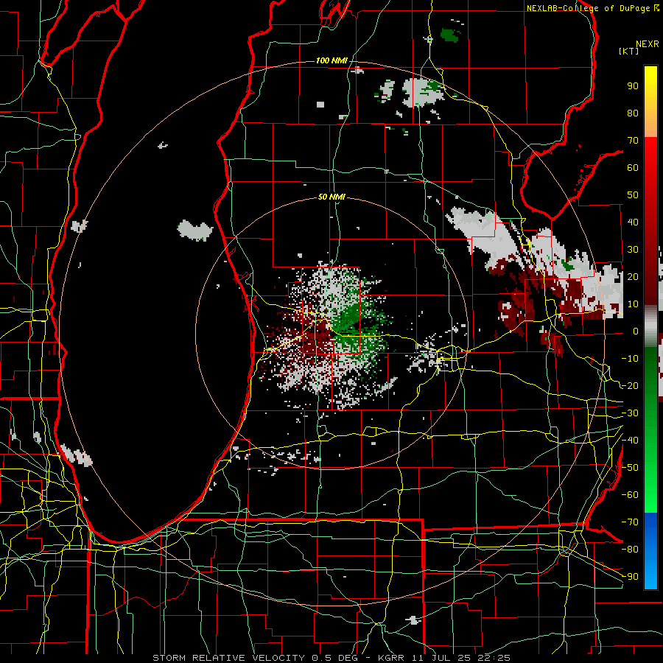Click the 50 NMI range ring label
Image resolution: width=663 pixels, height=663 pixels.
(x=331, y=197)
